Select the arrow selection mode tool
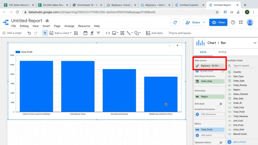The image size is (258, 145). (x=45, y=33)
